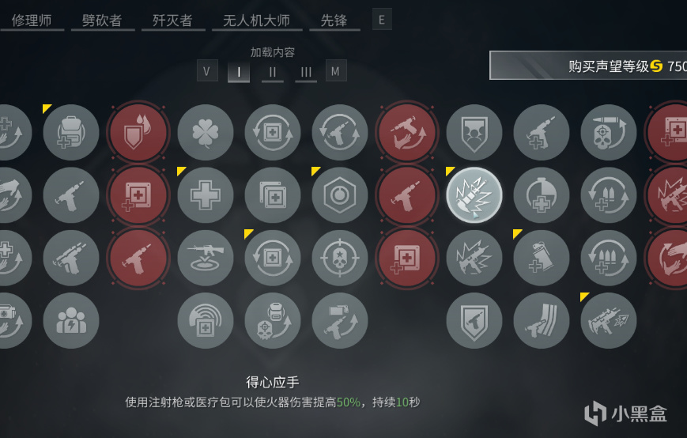Switch to loadout III
This screenshot has height=438, width=687.
(306, 72)
